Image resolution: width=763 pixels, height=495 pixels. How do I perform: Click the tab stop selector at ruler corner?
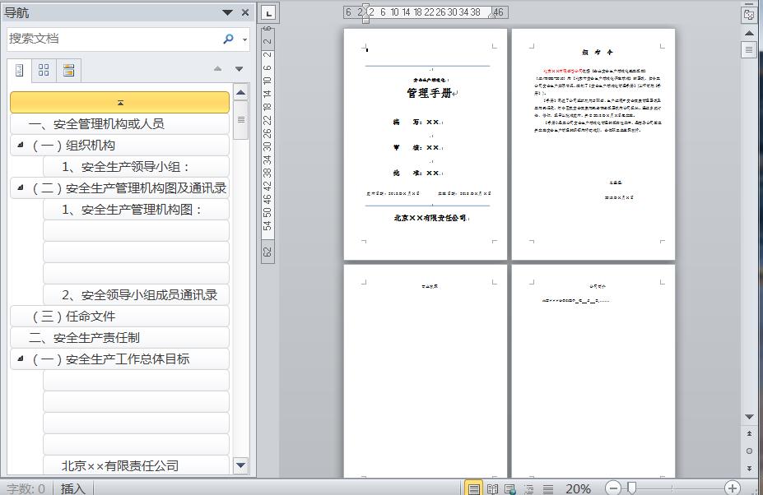tap(269, 12)
